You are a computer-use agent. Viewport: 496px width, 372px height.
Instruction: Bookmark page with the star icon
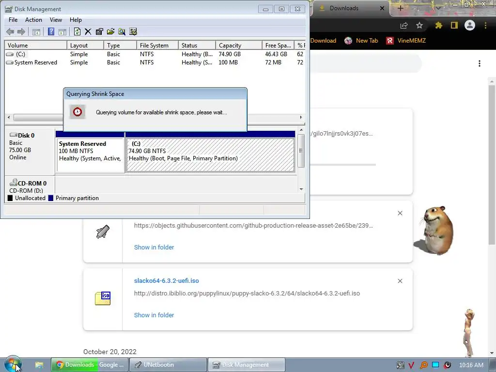(419, 25)
